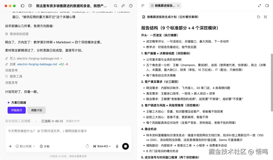
Task: Click the 等待你的回答 status line
Action: [17, 34]
